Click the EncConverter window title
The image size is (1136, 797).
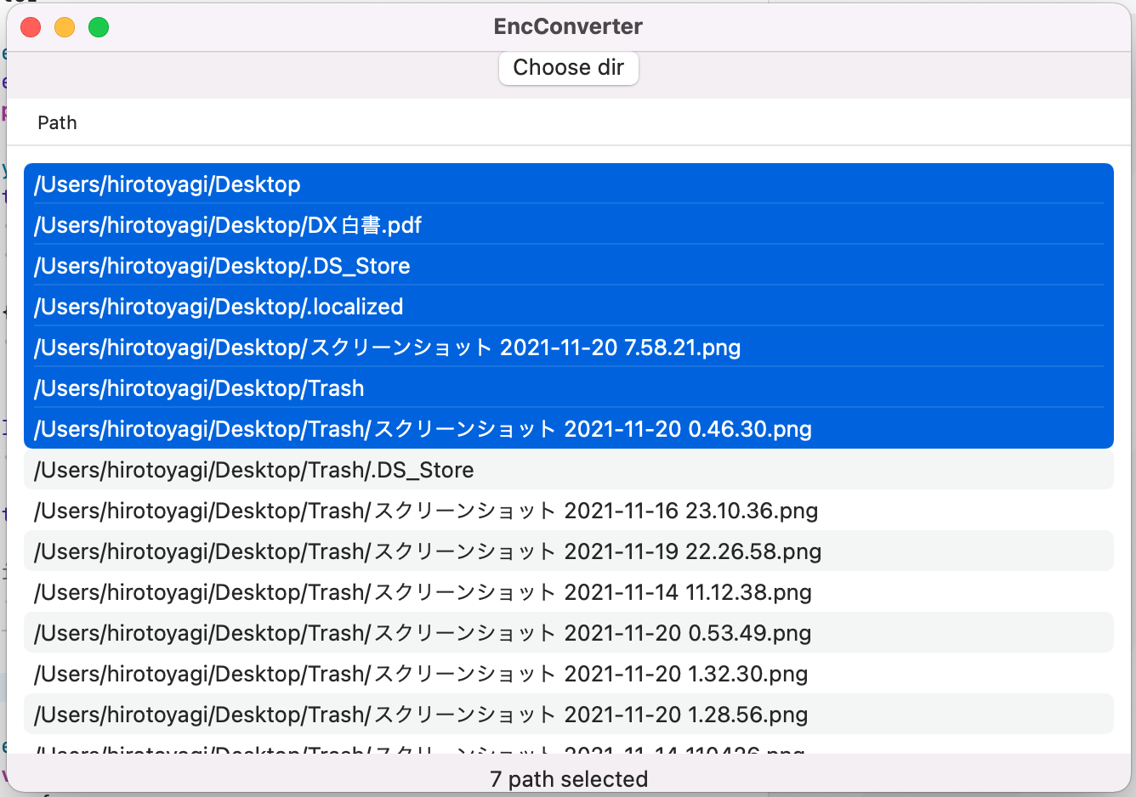point(568,26)
